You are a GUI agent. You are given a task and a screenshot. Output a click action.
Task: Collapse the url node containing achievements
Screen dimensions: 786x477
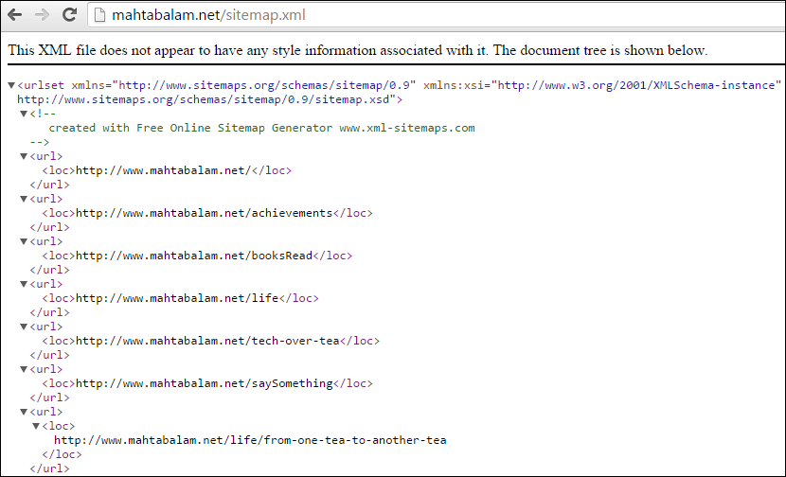coord(23,199)
